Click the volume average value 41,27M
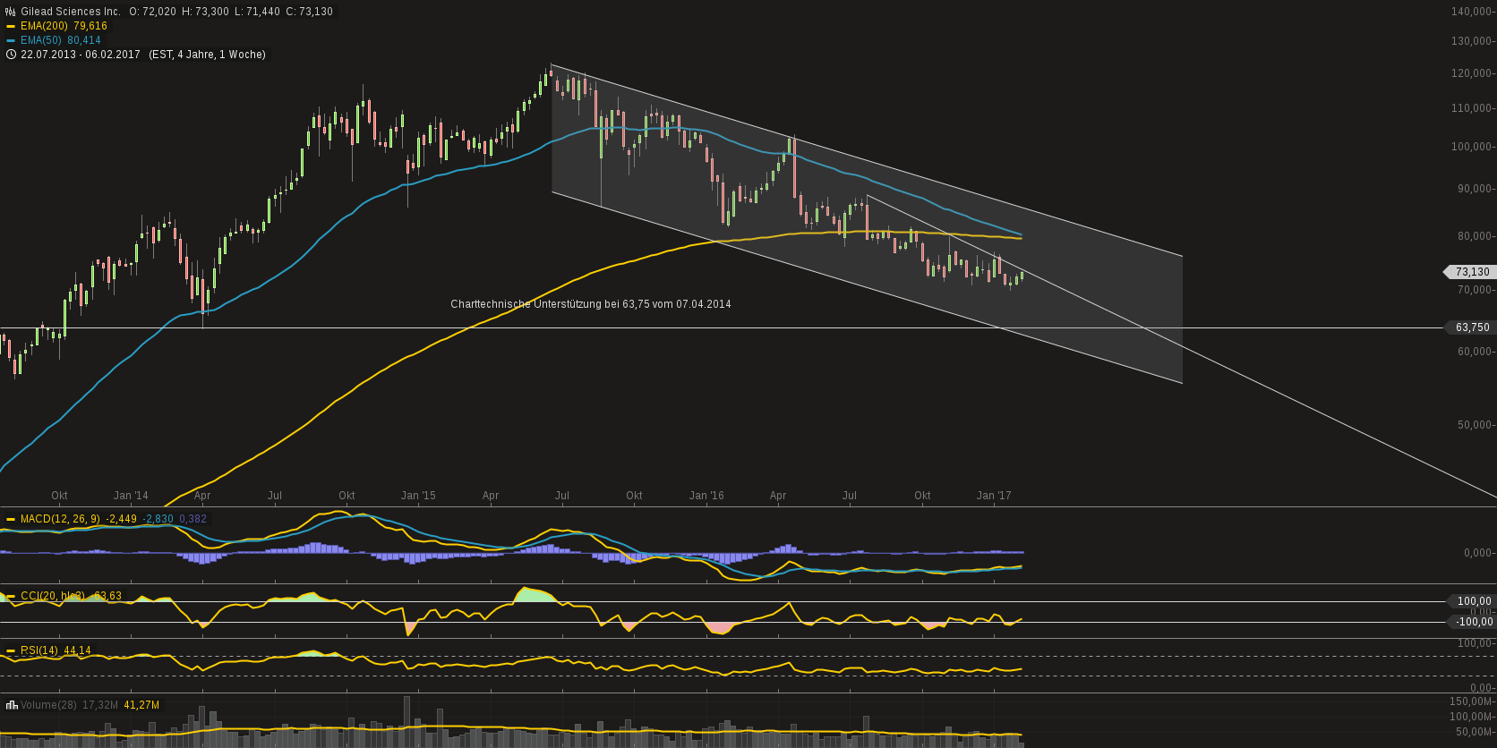Viewport: 1497px width, 748px height. 141,705
